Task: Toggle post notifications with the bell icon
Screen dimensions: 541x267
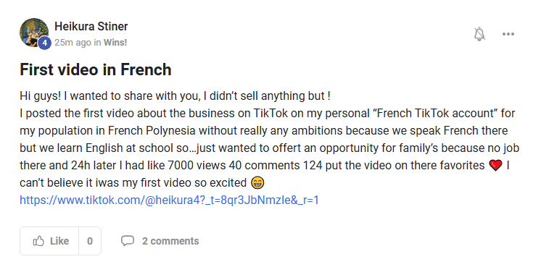Action: 479,34
